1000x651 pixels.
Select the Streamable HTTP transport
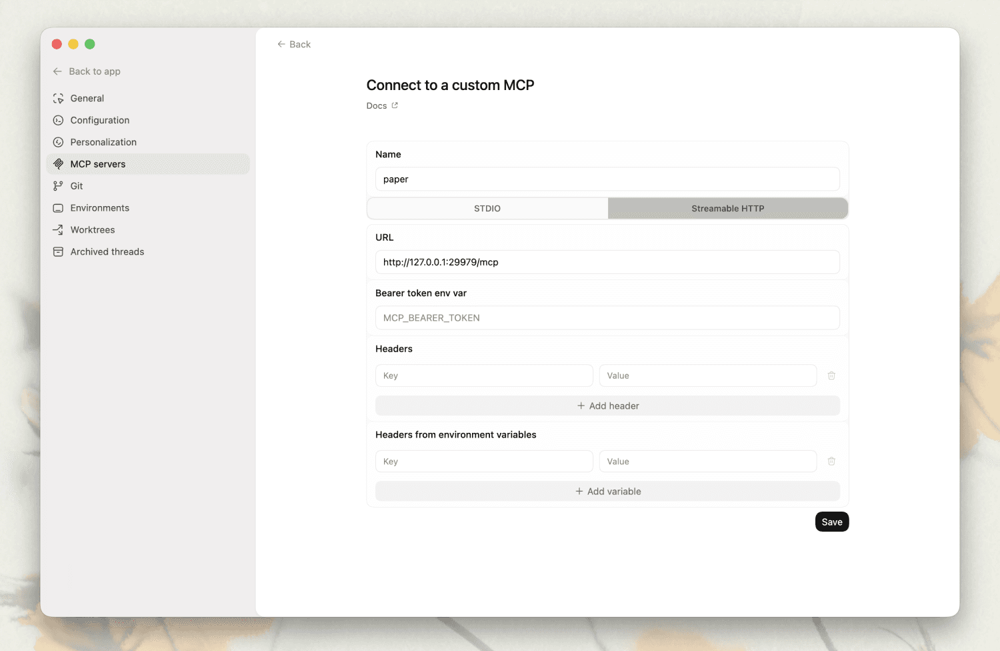coord(728,208)
